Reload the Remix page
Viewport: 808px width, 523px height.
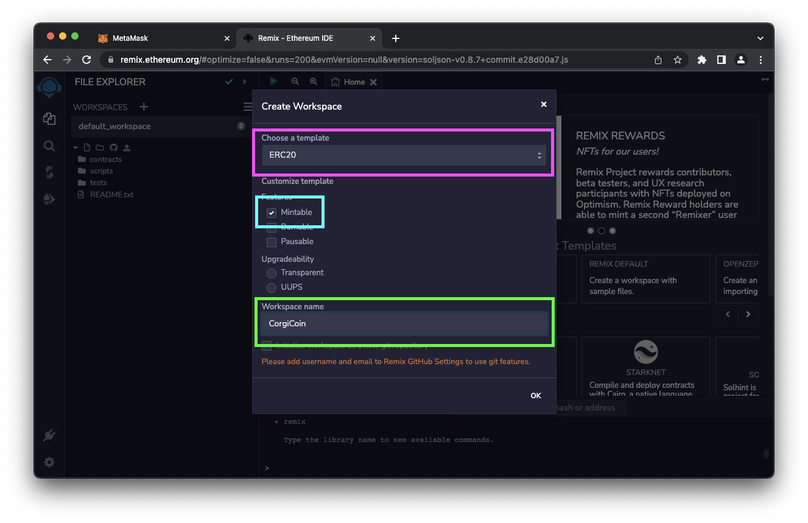[x=86, y=60]
